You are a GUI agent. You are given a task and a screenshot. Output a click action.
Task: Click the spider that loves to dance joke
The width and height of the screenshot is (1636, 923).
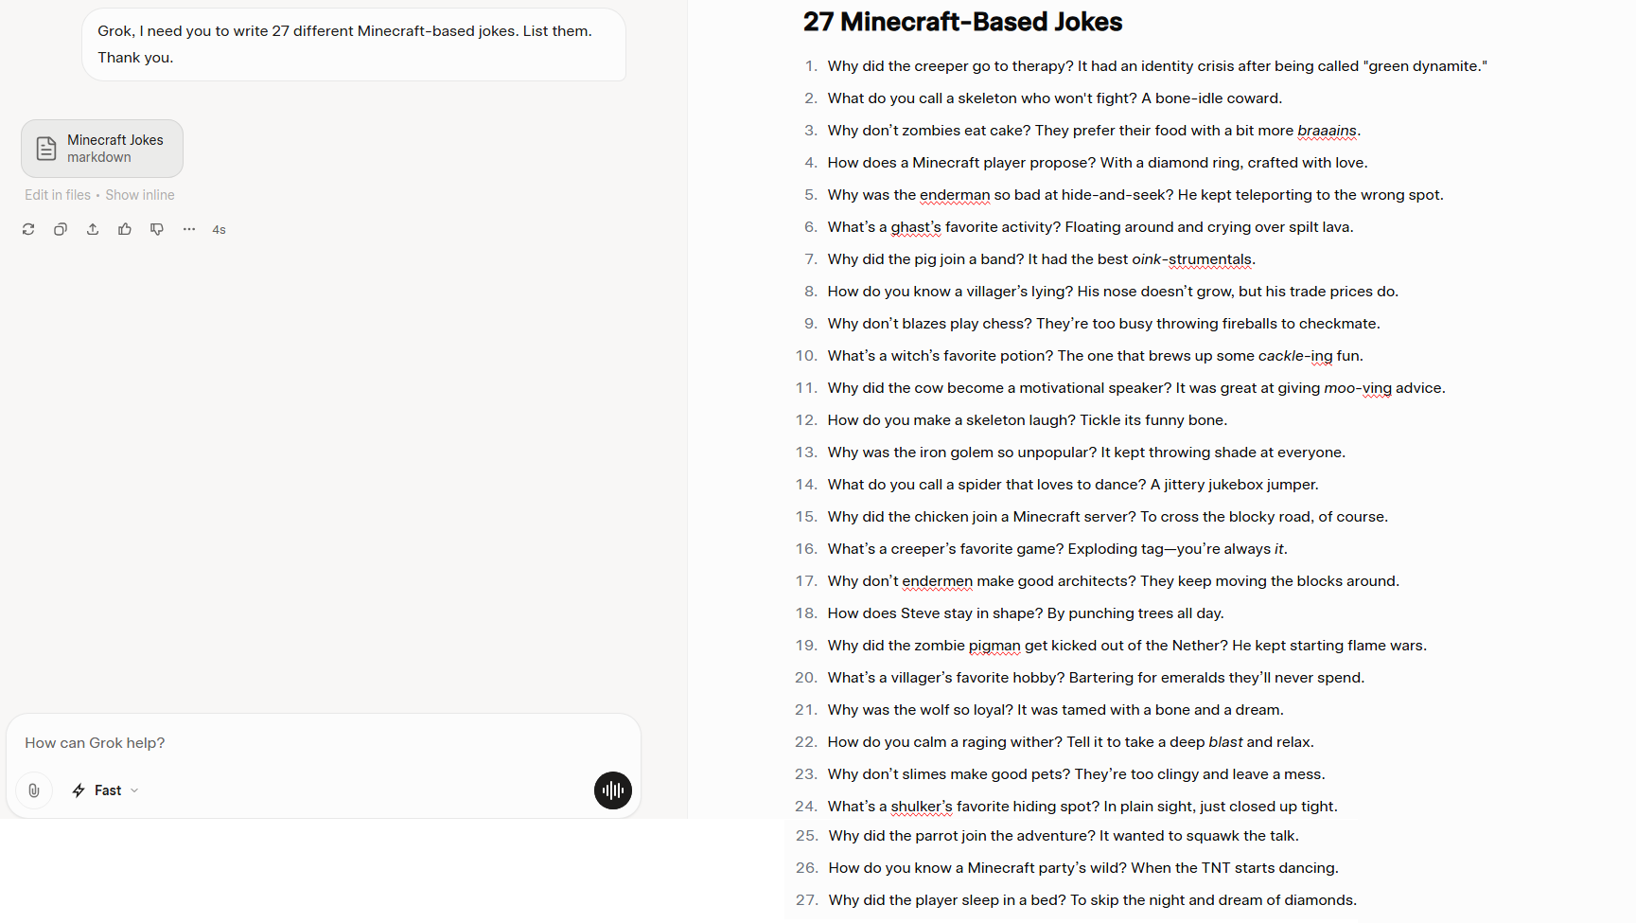point(1073,485)
